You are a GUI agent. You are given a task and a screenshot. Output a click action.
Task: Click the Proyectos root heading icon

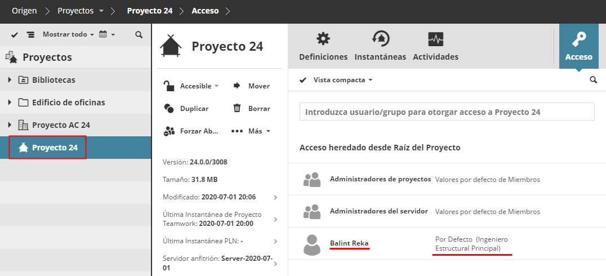[11, 57]
